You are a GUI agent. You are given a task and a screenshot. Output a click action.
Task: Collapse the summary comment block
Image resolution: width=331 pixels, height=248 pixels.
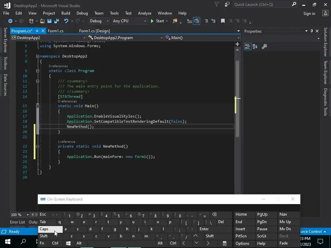37,81
